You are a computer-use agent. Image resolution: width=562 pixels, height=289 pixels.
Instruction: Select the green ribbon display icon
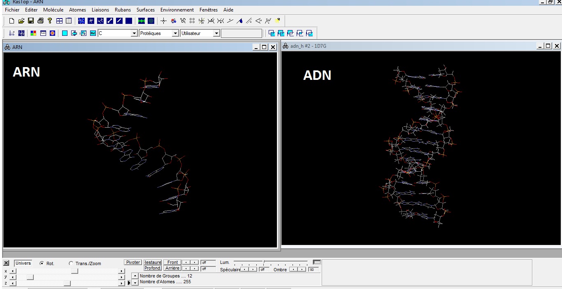click(x=142, y=21)
